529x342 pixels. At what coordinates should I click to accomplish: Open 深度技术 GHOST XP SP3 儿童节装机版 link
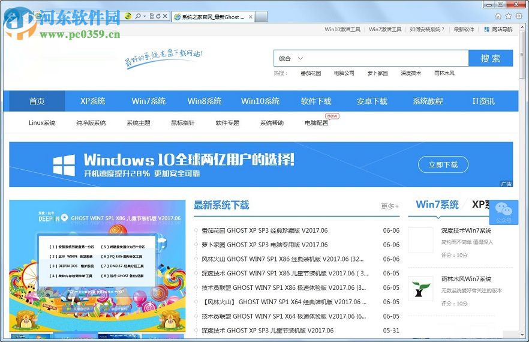267,331
